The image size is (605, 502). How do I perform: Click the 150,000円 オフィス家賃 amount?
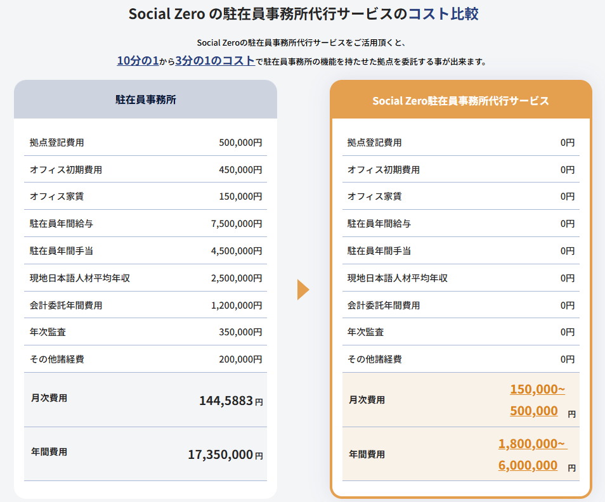240,196
